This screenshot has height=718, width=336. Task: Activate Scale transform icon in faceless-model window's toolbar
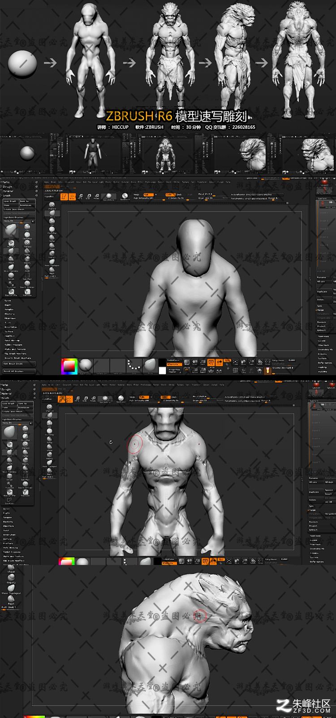pyautogui.click(x=88, y=197)
